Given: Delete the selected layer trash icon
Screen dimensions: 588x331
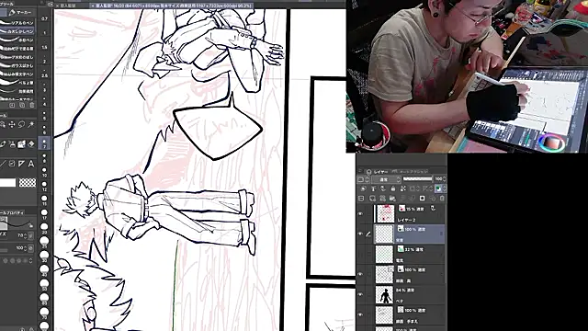Looking at the screenshot, I should (442, 199).
